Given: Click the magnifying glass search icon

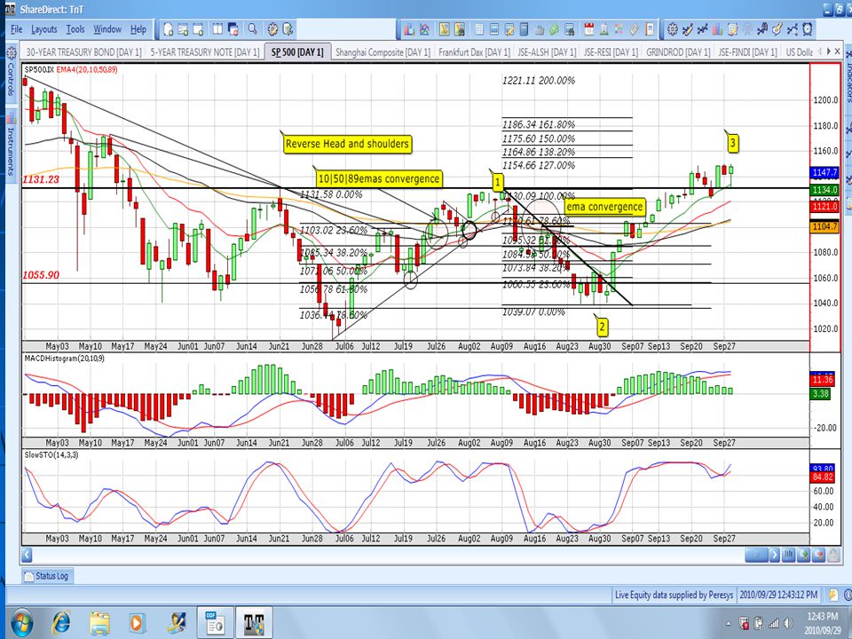Looking at the screenshot, I should [x=253, y=29].
